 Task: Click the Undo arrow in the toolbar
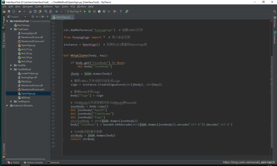pyautogui.click(x=20, y=11)
